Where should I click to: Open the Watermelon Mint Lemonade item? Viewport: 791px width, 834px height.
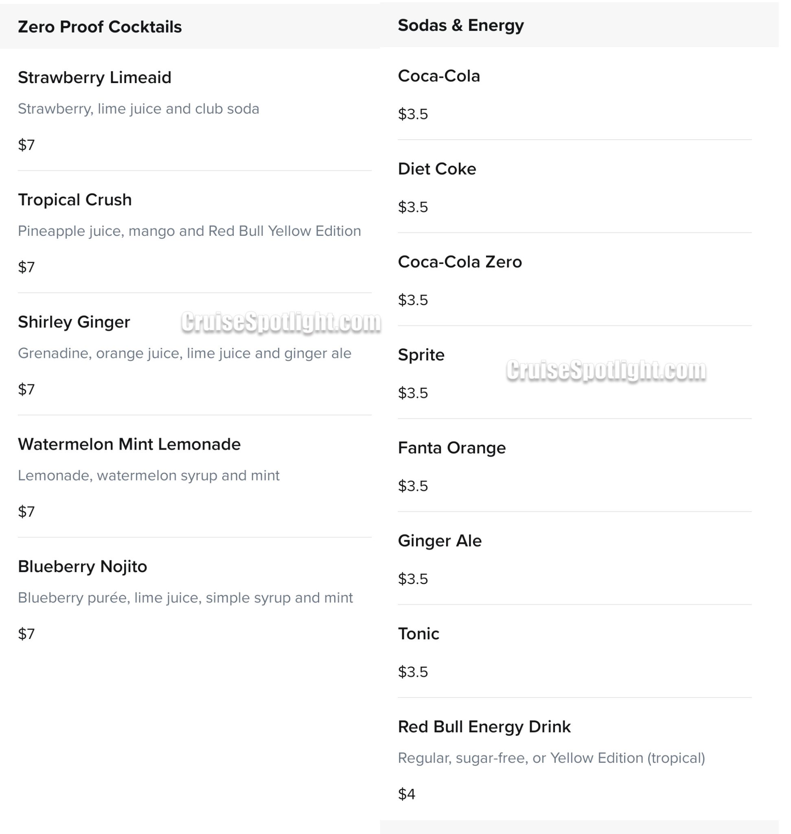pyautogui.click(x=129, y=445)
